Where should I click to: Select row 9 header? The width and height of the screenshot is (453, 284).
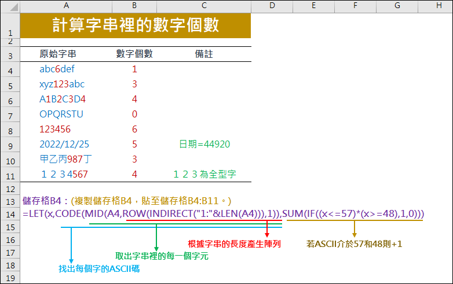(10, 144)
